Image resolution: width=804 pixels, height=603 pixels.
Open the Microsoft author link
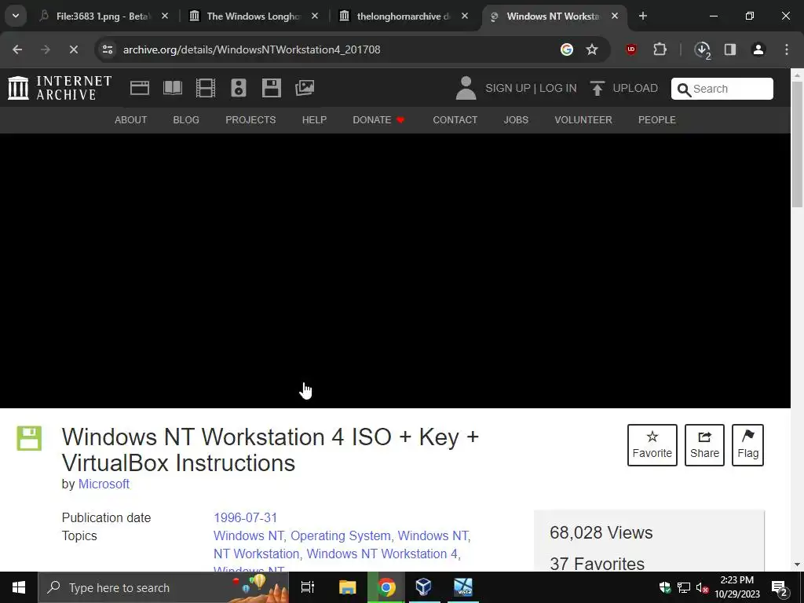pyautogui.click(x=104, y=484)
